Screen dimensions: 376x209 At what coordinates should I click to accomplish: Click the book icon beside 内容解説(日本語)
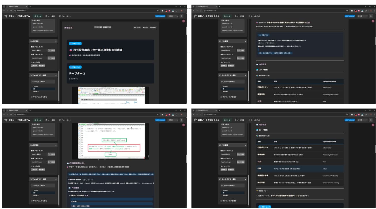pos(68,163)
